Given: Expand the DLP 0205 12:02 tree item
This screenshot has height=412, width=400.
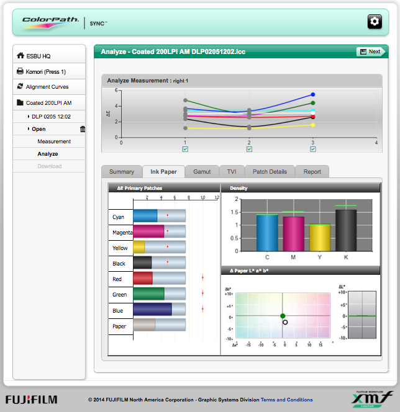Looking at the screenshot, I should coord(29,116).
